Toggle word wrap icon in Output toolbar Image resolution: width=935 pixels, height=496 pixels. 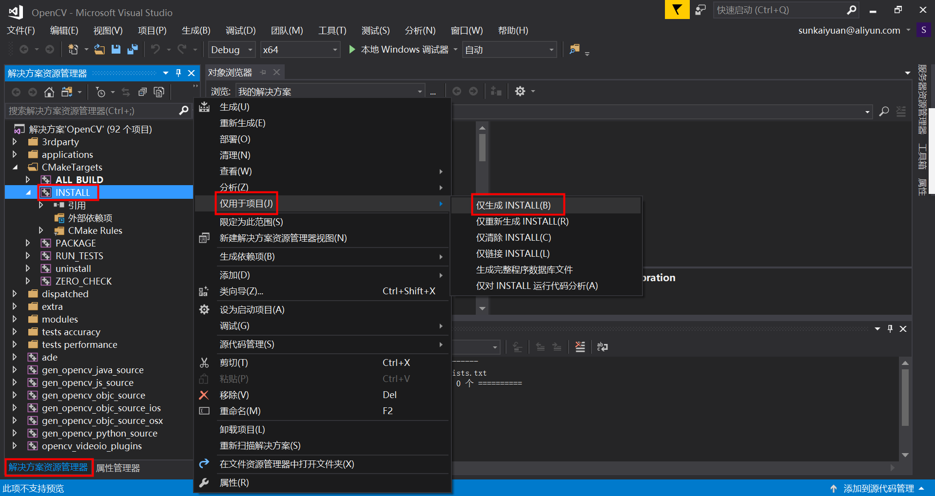[x=603, y=346]
